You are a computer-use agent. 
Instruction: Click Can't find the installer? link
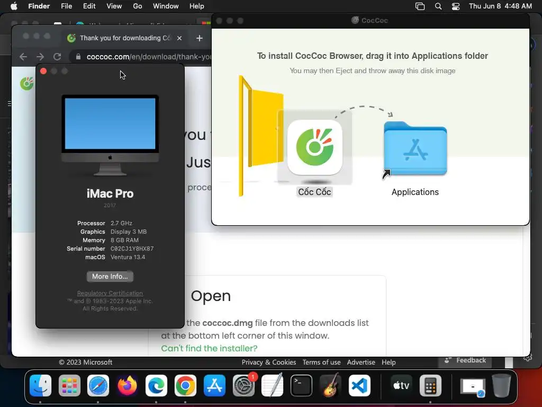point(209,348)
